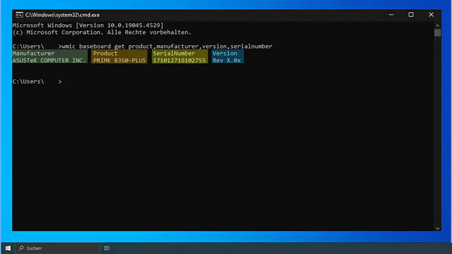Click the wmic baseboard command line
Image resolution: width=452 pixels, height=254 pixels.
click(142, 47)
